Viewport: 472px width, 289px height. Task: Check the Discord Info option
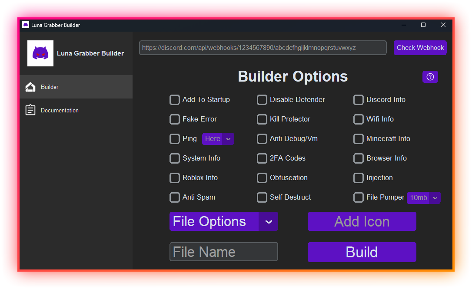(358, 100)
